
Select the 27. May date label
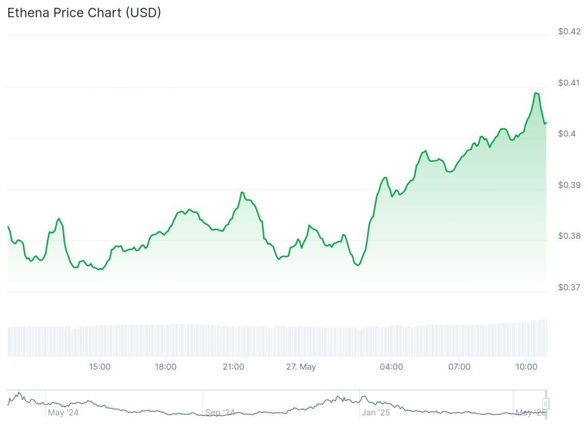tap(301, 367)
